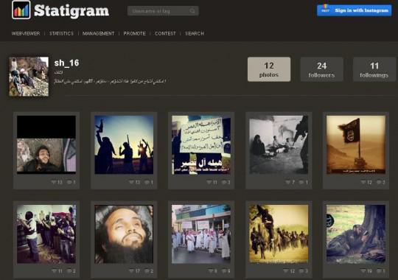Image resolution: width=398 pixels, height=280 pixels.
Task: Open the sh_16 profile picture
Action: [x=29, y=77]
